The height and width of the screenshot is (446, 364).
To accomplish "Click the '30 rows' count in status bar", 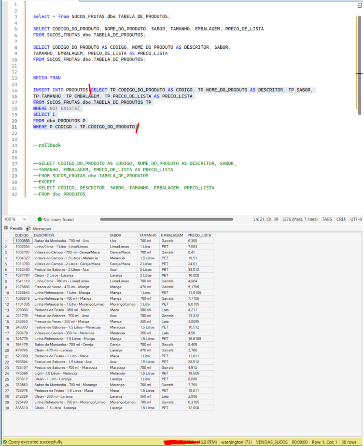I will tap(349, 442).
